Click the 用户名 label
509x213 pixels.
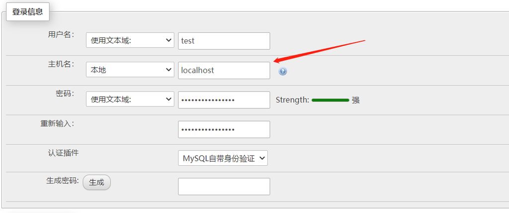[61, 34]
